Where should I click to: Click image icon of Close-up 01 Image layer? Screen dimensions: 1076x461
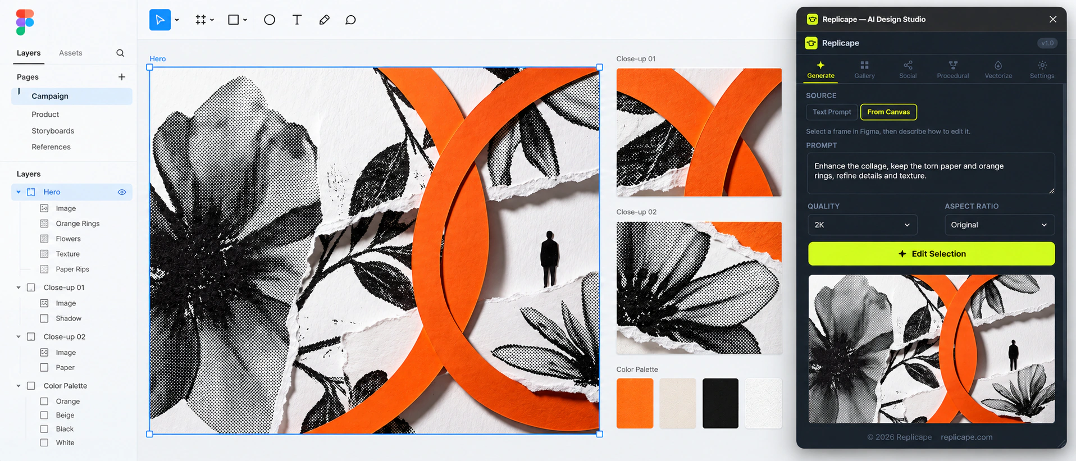[x=44, y=303]
